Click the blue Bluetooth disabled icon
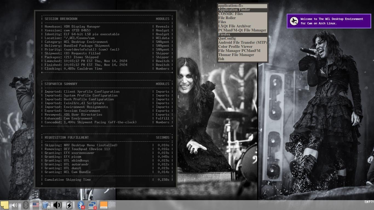The width and height of the screenshot is (374, 210). click(x=81, y=205)
